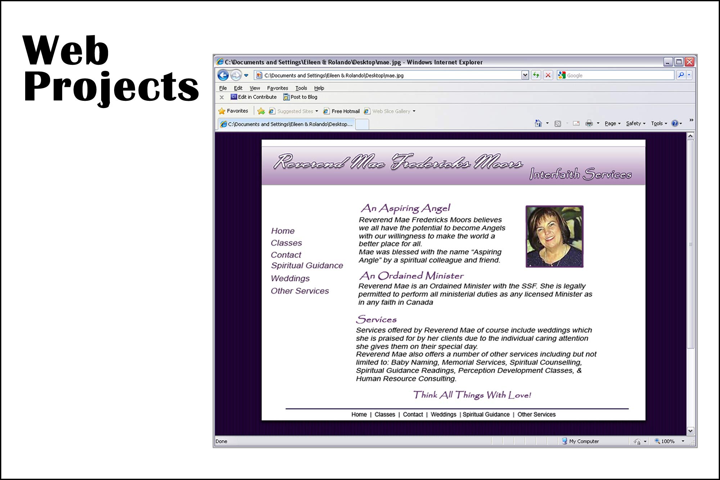Click footer Classes link
This screenshot has height=480, width=720.
tap(384, 414)
